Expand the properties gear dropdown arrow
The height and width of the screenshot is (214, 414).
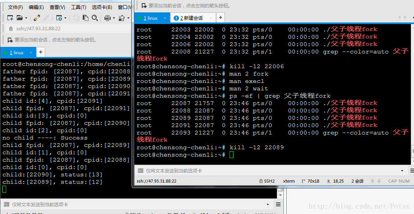[66, 18]
